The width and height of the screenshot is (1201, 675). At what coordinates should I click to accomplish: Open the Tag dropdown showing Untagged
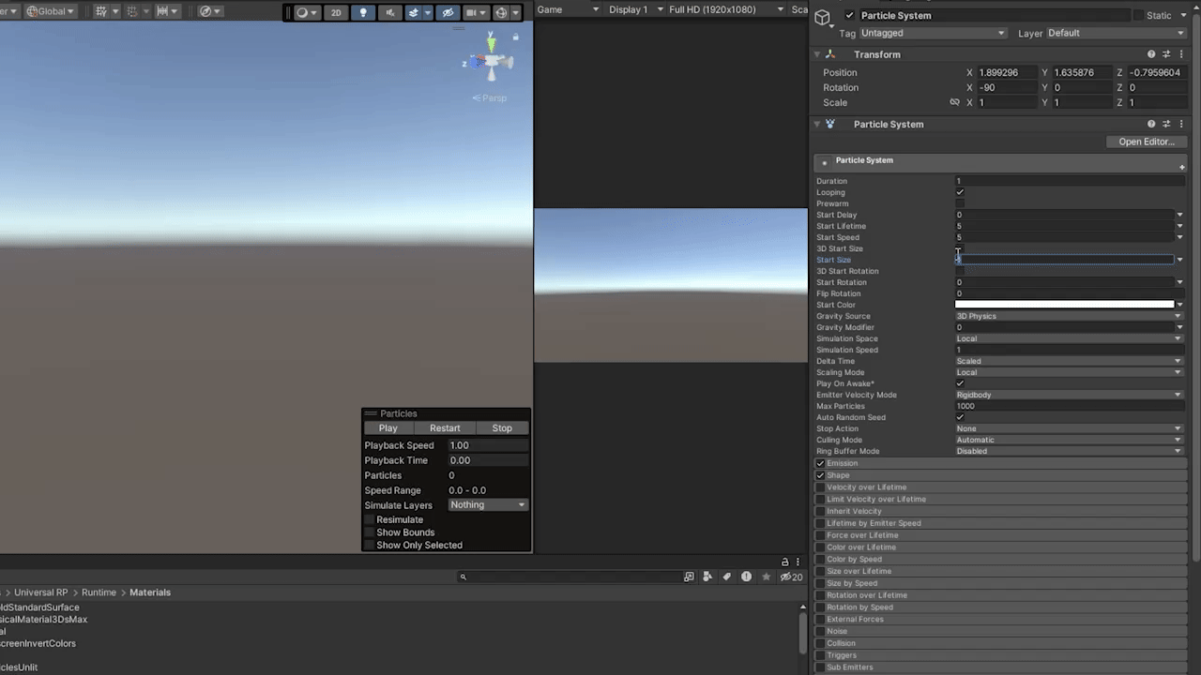932,33
